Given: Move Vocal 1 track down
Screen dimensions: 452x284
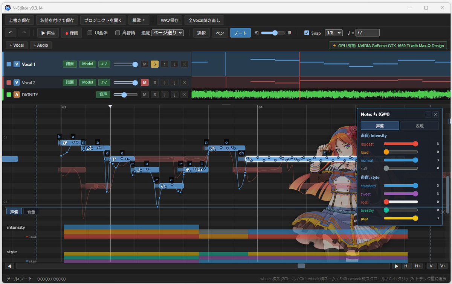Looking at the screenshot, I should pos(174,64).
